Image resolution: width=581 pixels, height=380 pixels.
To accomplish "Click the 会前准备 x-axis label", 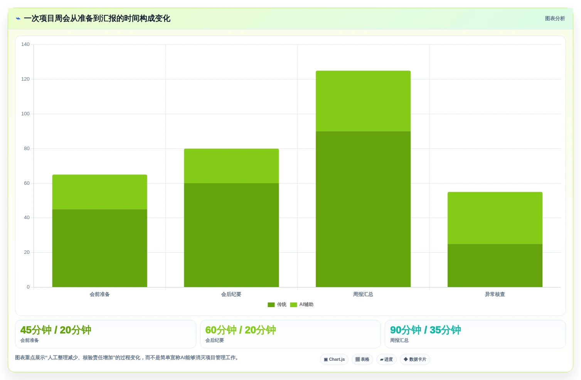I will 100,294.
